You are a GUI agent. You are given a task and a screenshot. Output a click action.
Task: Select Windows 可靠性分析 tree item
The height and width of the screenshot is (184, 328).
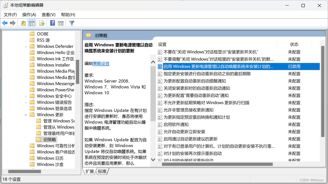coord(56,146)
